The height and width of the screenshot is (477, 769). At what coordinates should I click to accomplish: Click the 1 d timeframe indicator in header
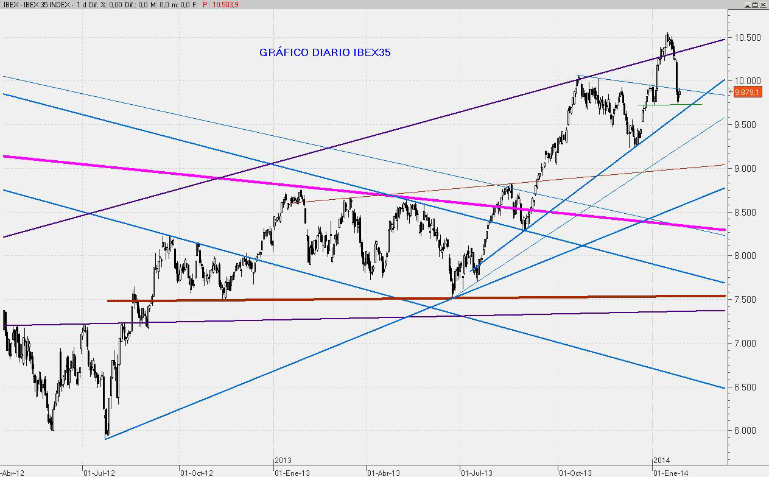tap(81, 4)
